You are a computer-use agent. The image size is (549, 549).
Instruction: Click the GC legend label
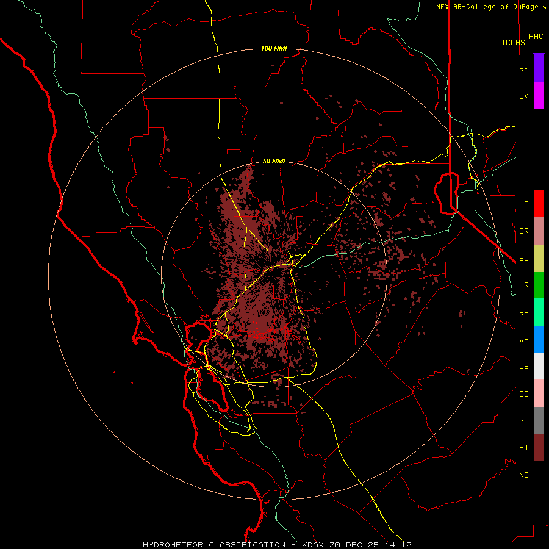pos(523,420)
